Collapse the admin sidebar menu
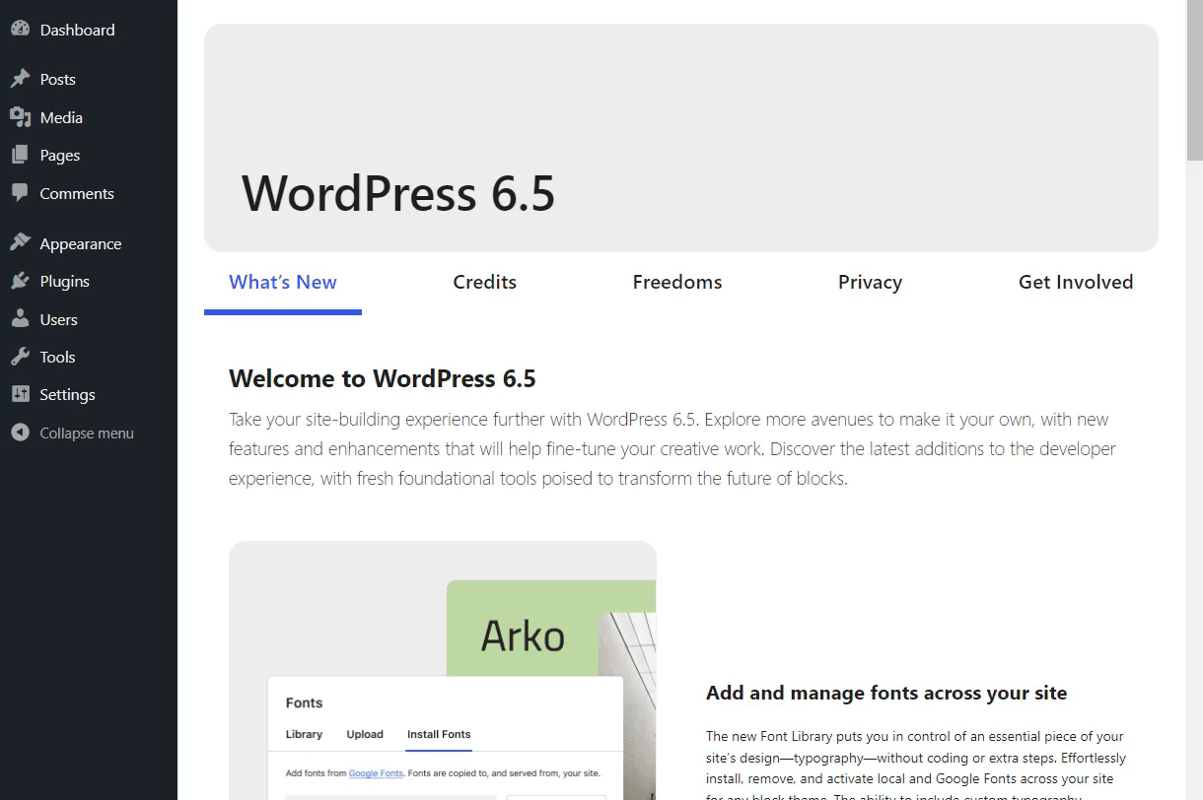This screenshot has height=800, width=1203. click(89, 433)
